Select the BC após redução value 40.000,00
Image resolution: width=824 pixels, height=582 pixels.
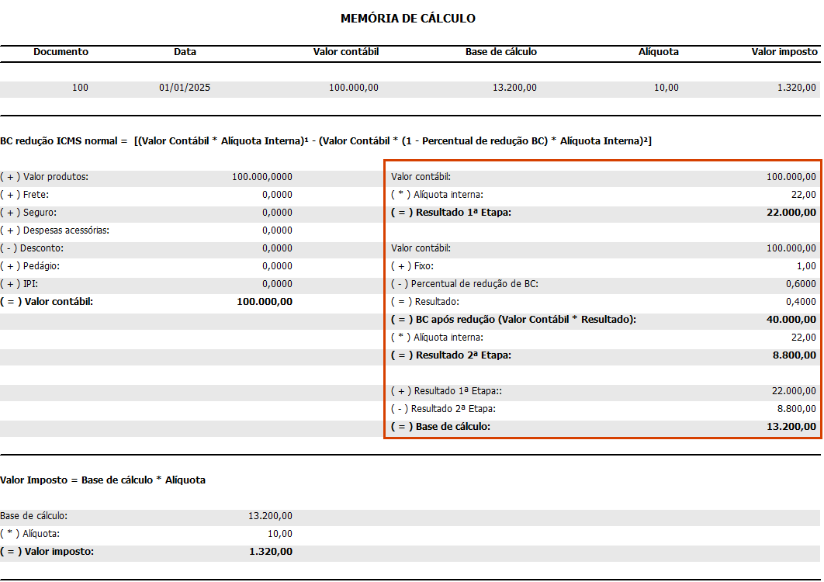[x=791, y=320]
